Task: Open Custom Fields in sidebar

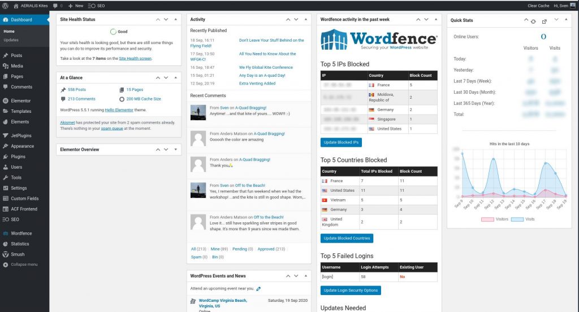Action: coord(24,199)
